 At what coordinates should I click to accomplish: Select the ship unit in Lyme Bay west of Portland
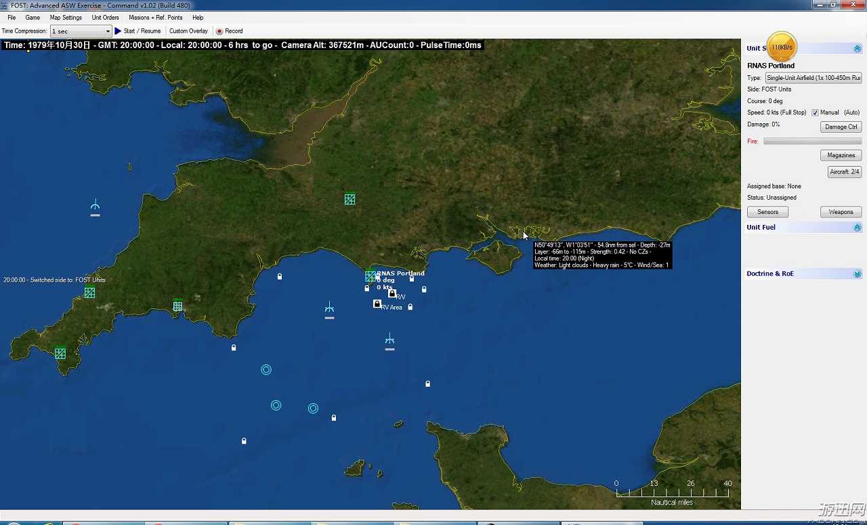click(x=329, y=310)
